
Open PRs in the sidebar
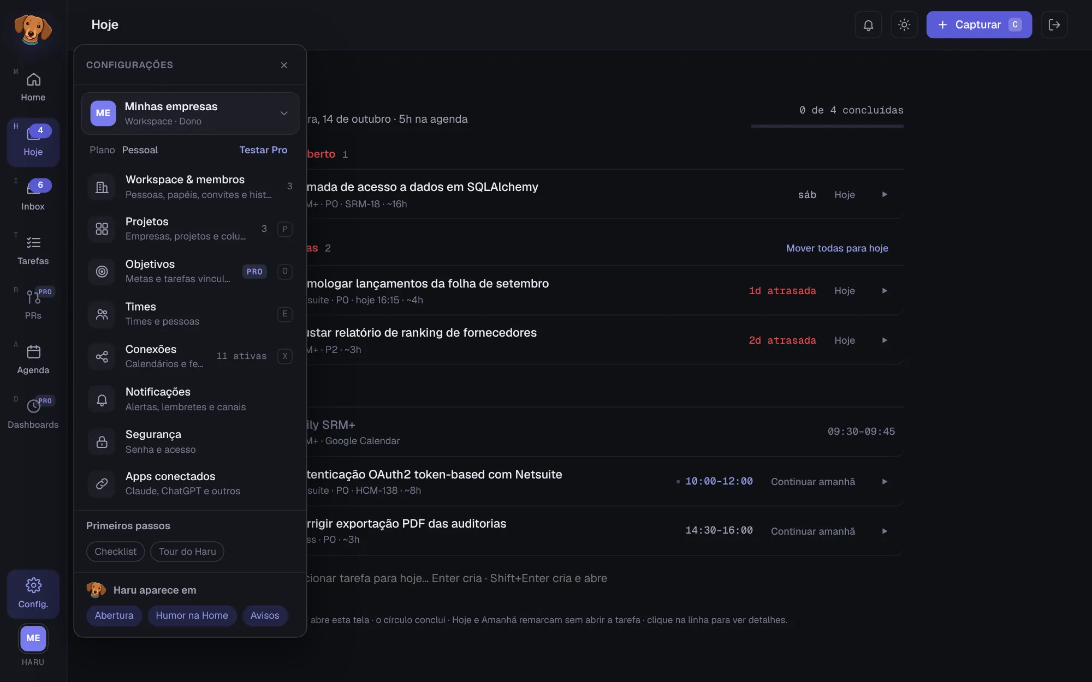click(33, 306)
